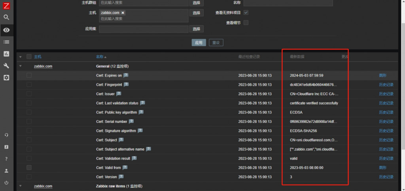This screenshot has height=191, width=405.
Task: Open the Administration gear icon in sidebar
Action: pos(6,78)
